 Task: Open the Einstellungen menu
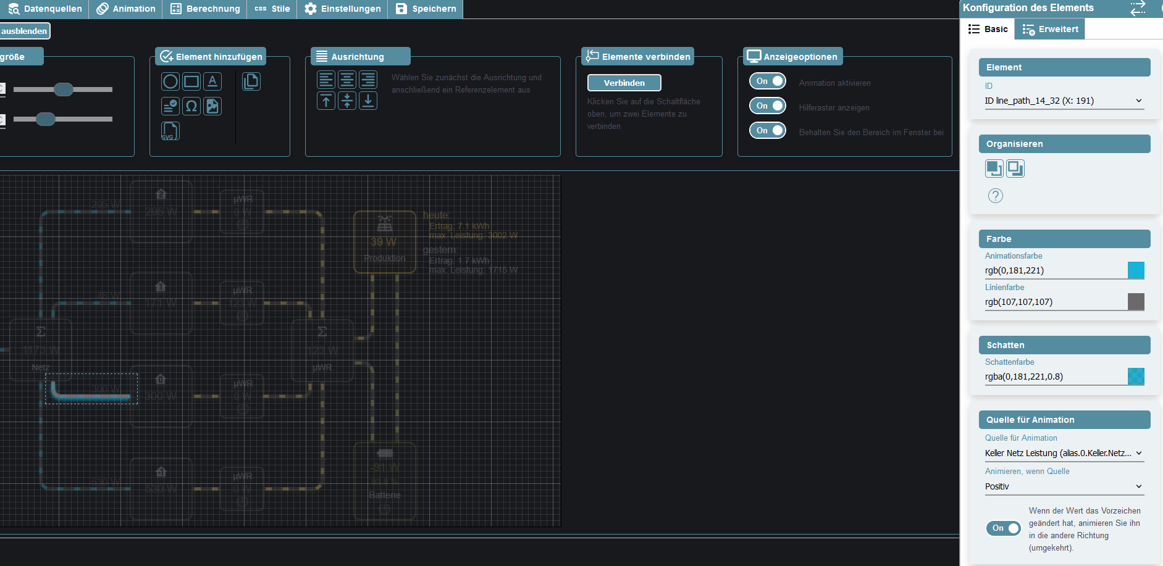click(x=343, y=9)
